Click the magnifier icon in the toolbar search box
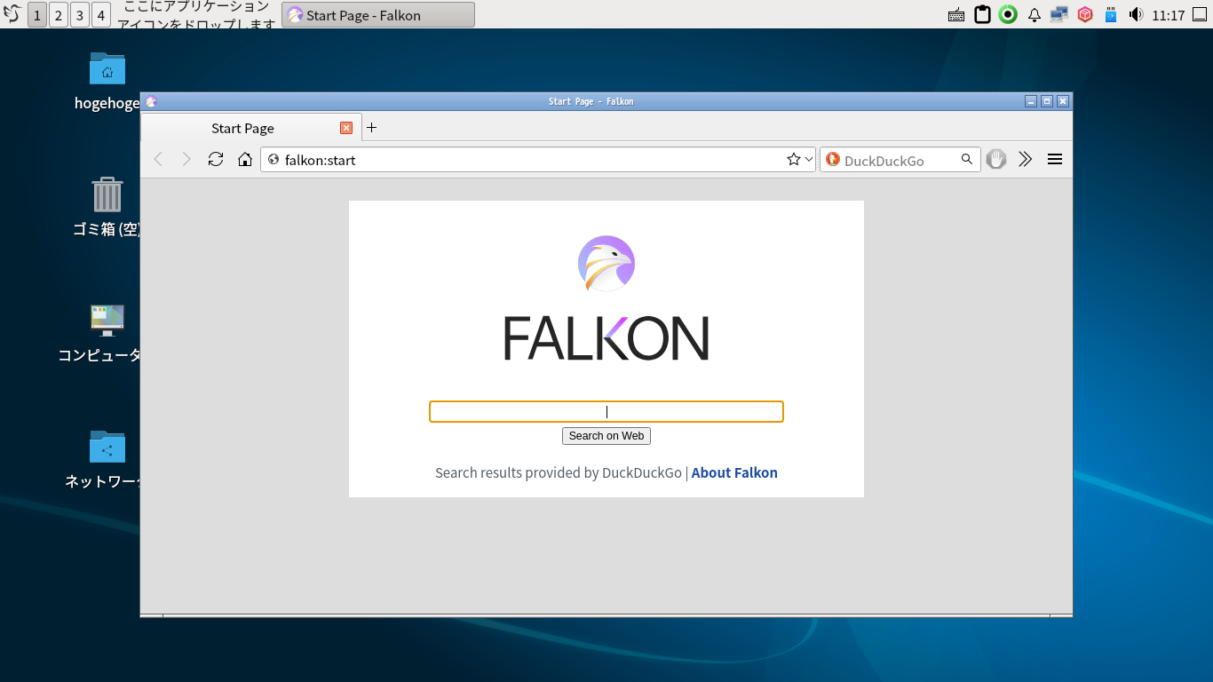1213x682 pixels. [x=967, y=160]
